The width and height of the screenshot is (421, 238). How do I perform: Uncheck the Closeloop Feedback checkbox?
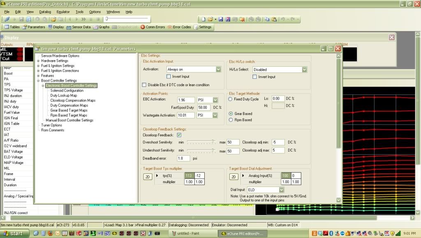point(179,135)
